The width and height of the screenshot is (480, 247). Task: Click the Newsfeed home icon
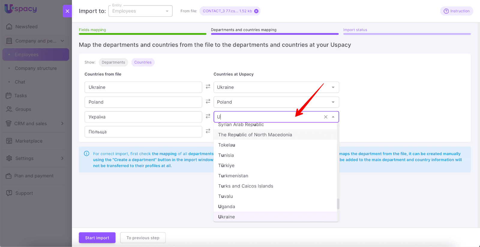[x=9, y=27]
